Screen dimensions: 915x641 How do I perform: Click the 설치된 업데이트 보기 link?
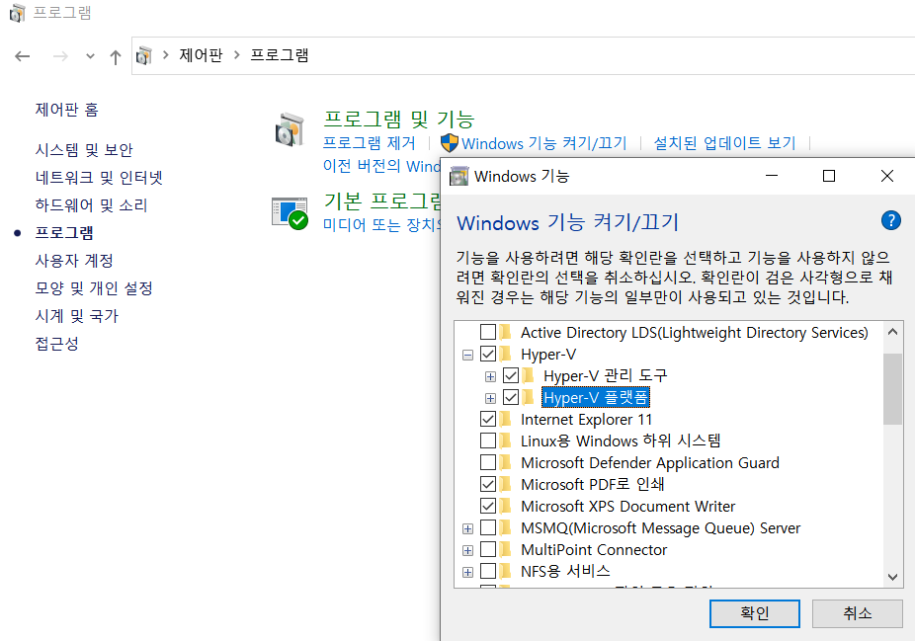pyautogui.click(x=724, y=143)
